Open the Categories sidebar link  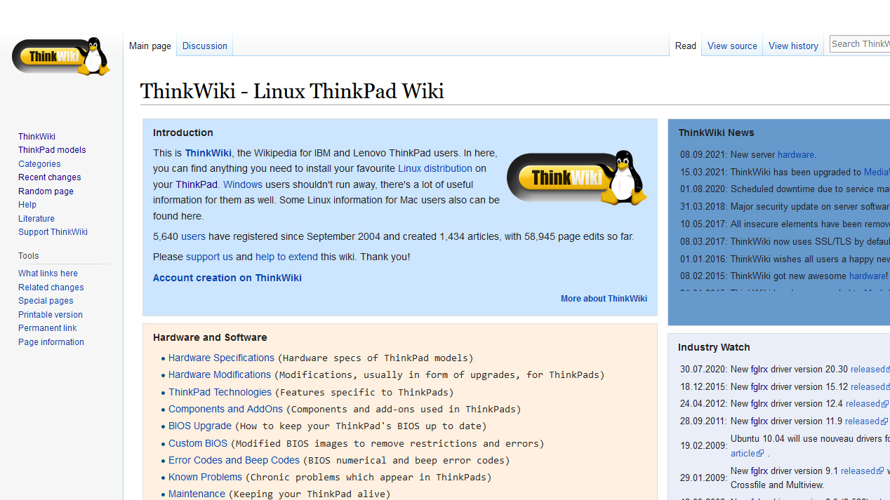pyautogui.click(x=39, y=164)
